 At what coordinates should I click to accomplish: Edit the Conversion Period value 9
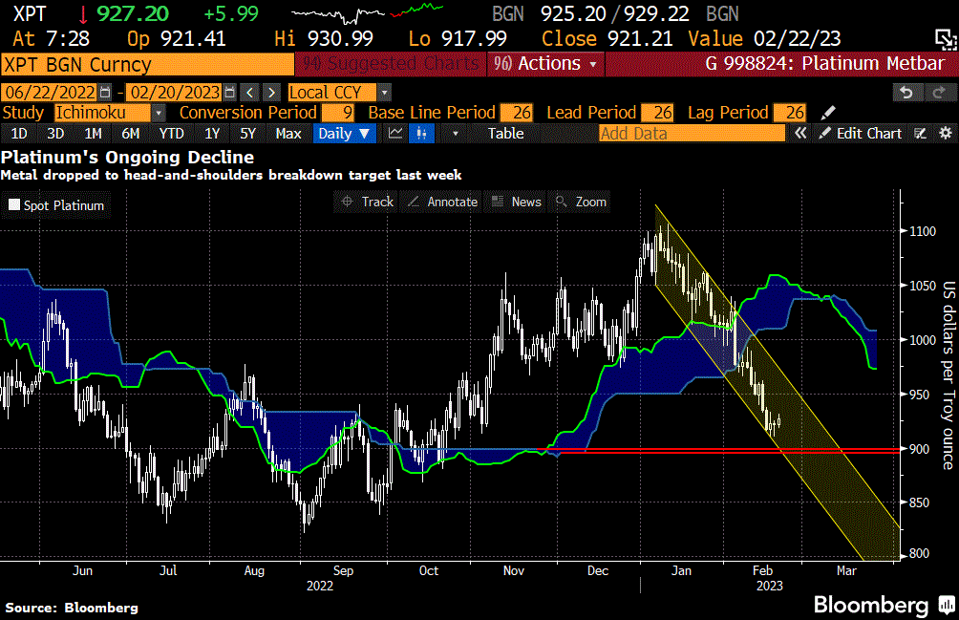click(338, 113)
